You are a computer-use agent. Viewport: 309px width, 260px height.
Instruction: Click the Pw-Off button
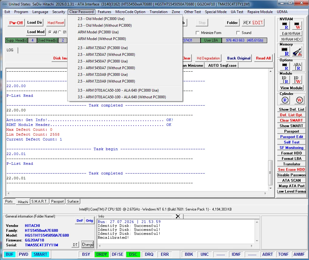16,23
